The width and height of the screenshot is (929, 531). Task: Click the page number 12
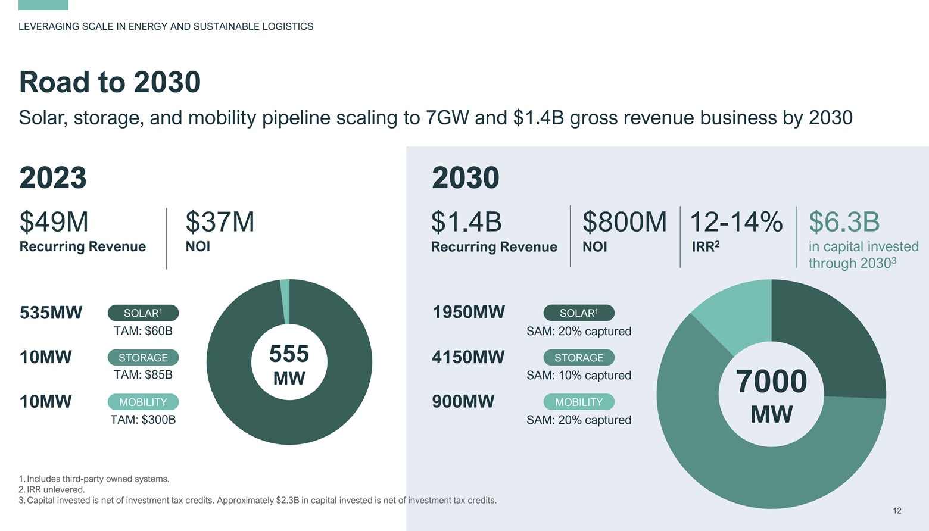point(898,511)
